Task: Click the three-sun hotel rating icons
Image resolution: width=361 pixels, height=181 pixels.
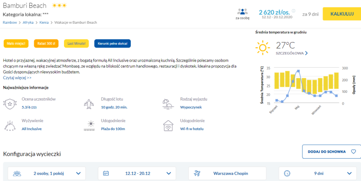Action: (x=59, y=5)
